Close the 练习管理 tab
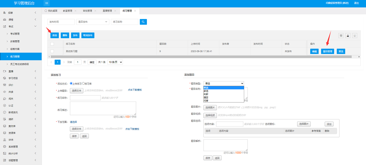 135,11
